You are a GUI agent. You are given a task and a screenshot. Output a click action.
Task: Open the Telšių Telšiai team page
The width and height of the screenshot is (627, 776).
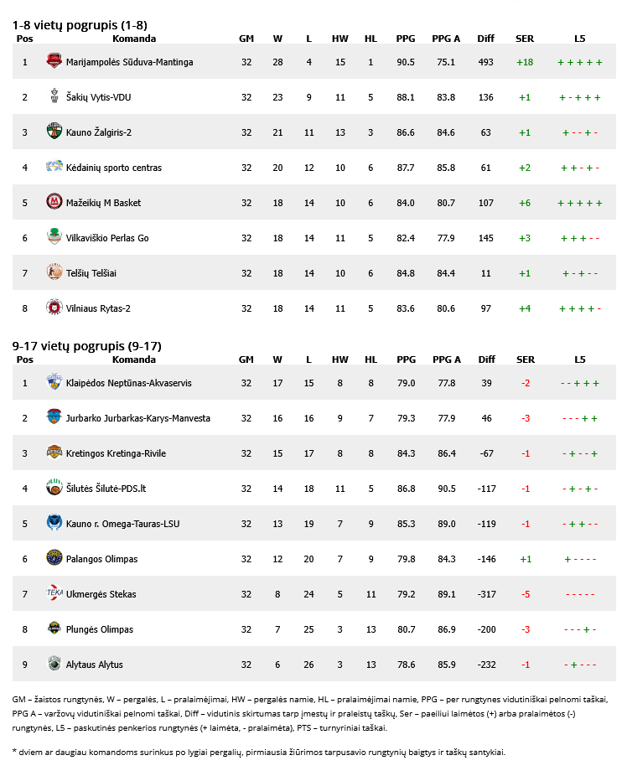91,273
